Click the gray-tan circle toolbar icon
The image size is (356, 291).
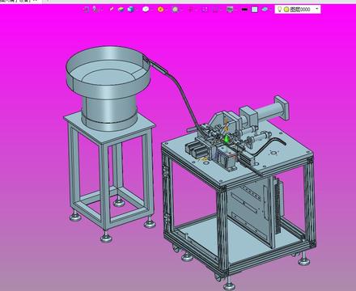click(x=176, y=10)
